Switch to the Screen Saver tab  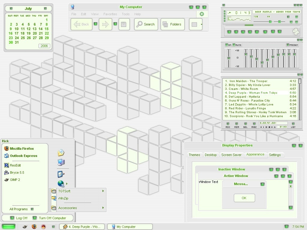231,155
